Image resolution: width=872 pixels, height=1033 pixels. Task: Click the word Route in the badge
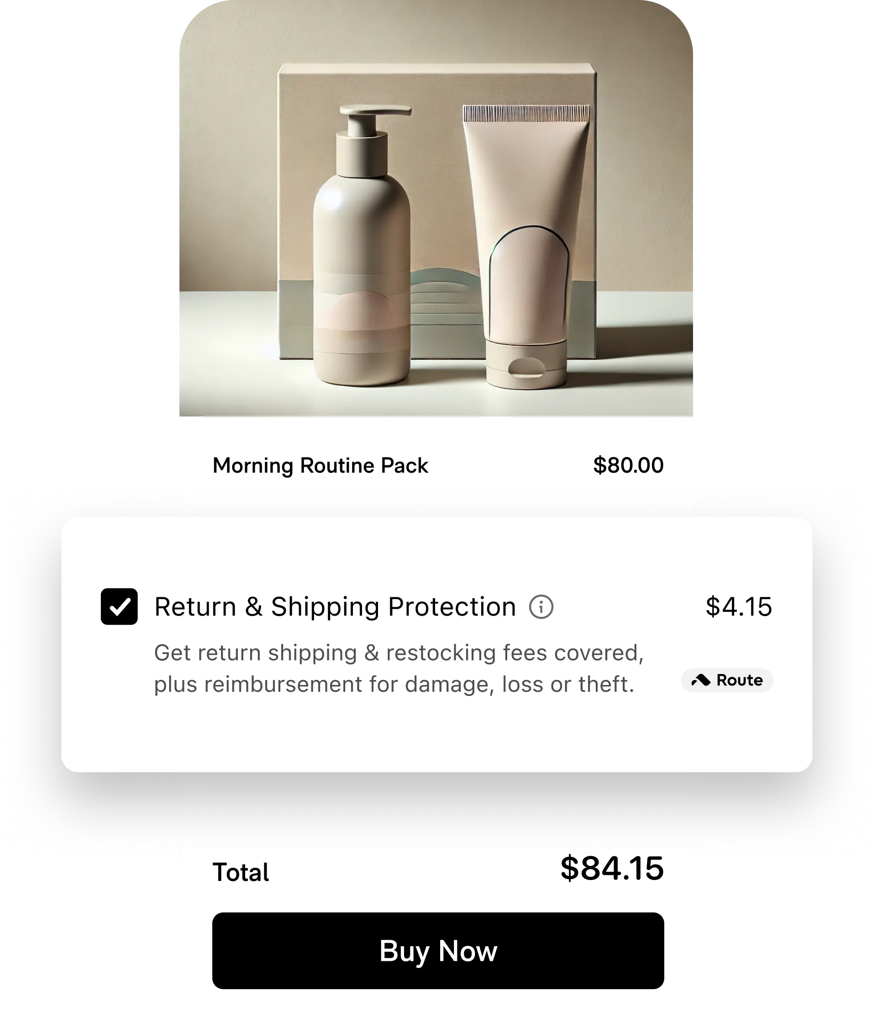coord(740,680)
